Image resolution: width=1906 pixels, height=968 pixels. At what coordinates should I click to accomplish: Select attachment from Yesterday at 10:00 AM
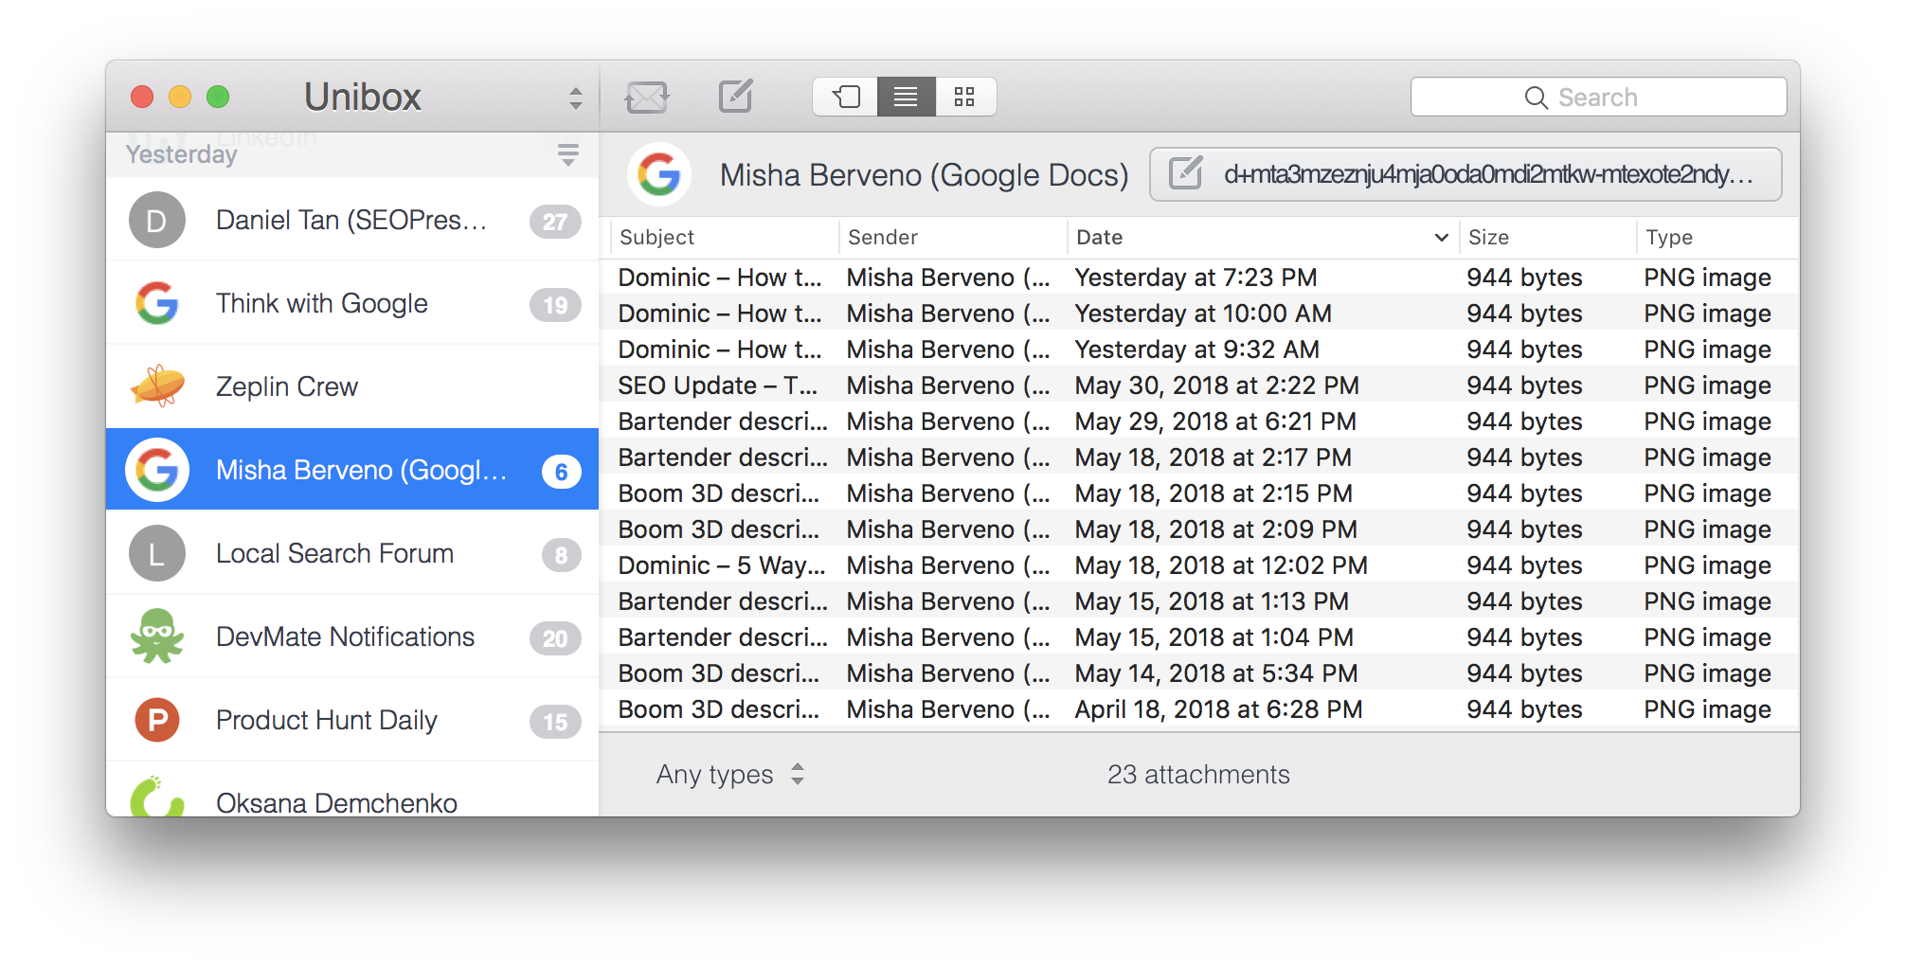[1199, 314]
